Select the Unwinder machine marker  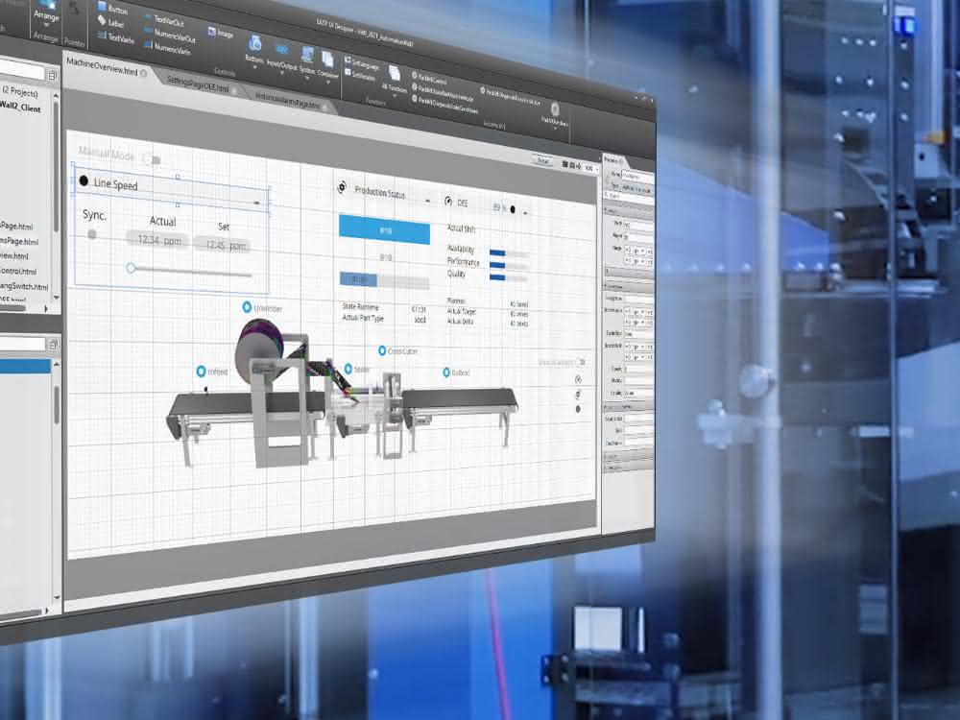pyautogui.click(x=247, y=307)
